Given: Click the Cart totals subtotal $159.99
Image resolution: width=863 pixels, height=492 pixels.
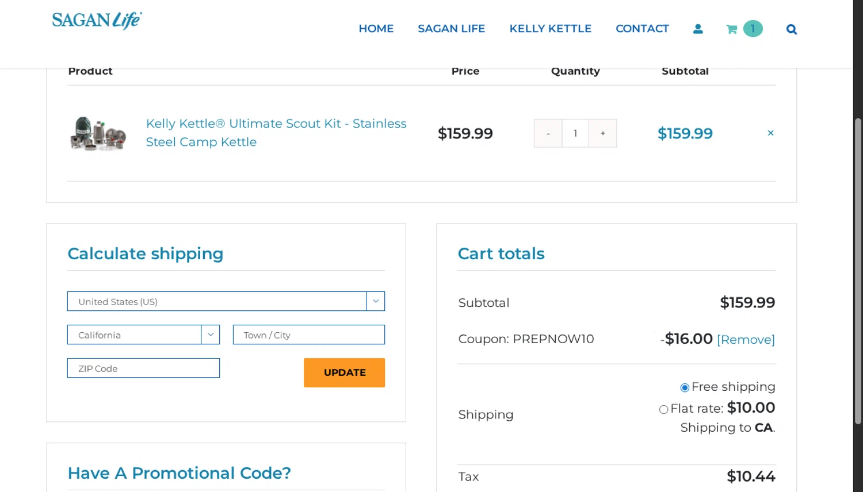Looking at the screenshot, I should (x=747, y=302).
